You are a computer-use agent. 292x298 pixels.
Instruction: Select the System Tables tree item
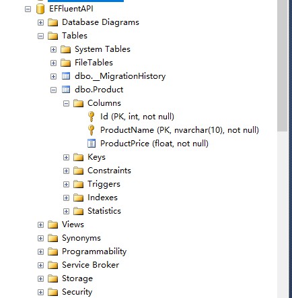[x=102, y=49]
